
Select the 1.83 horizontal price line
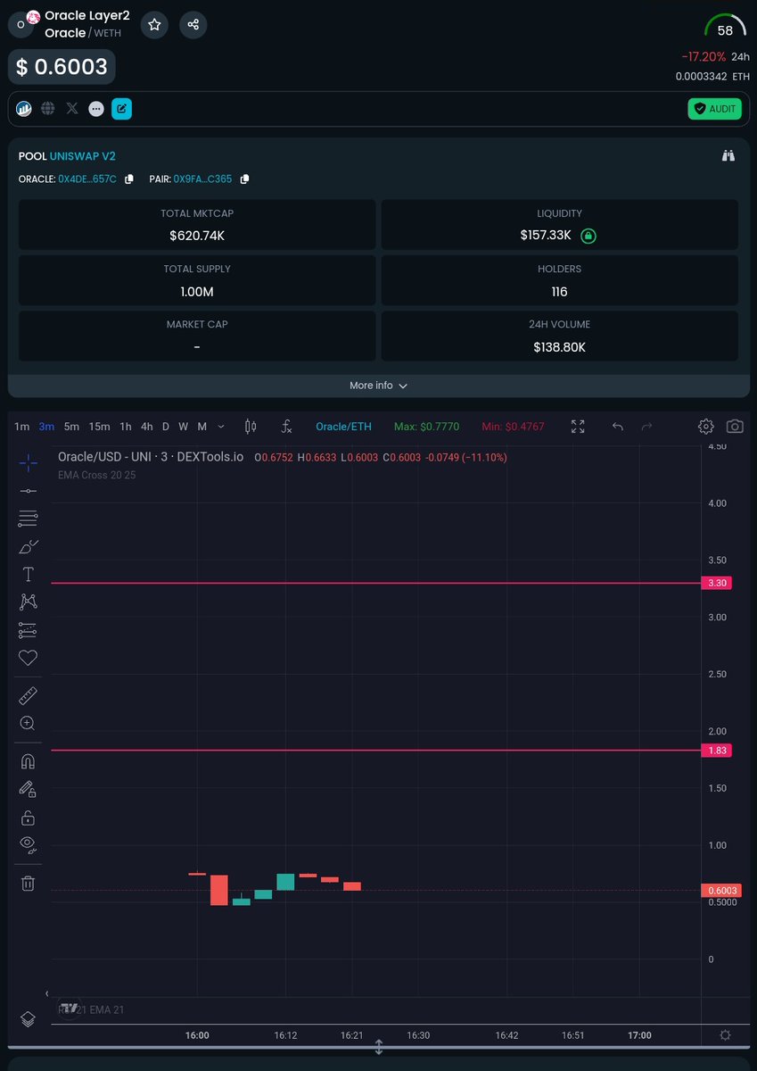pos(376,751)
